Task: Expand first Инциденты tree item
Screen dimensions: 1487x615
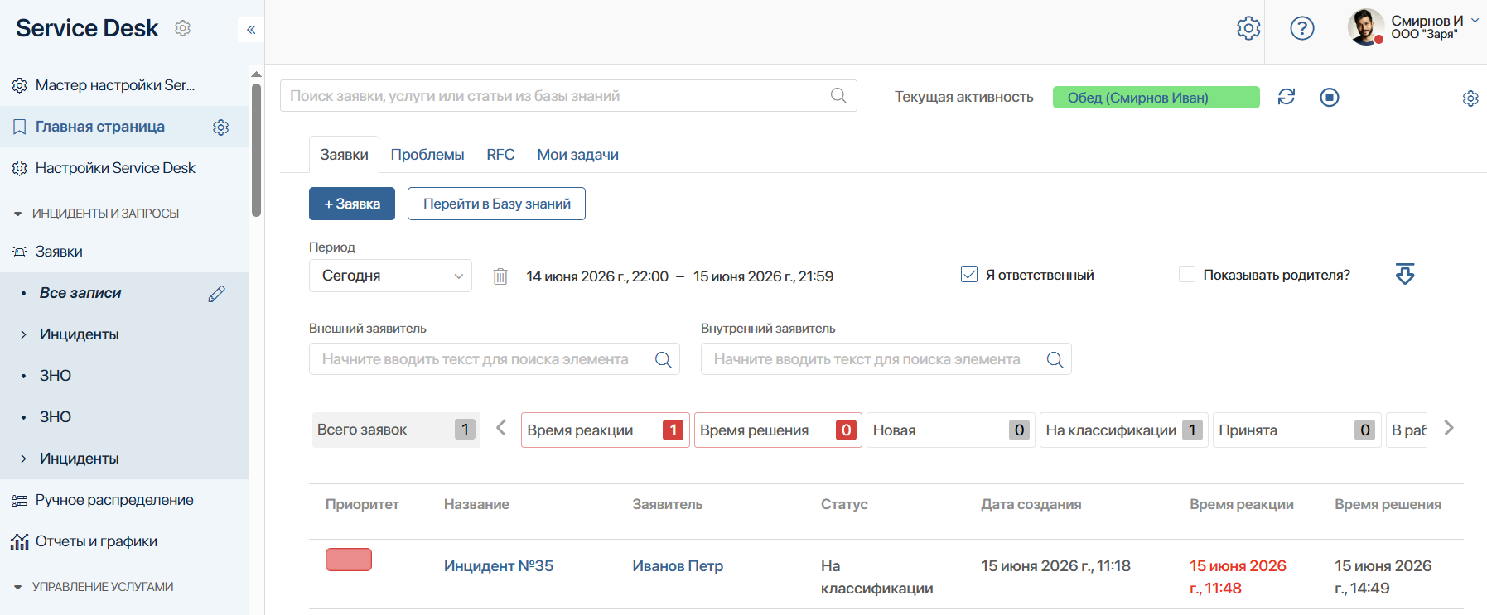Action: tap(23, 334)
